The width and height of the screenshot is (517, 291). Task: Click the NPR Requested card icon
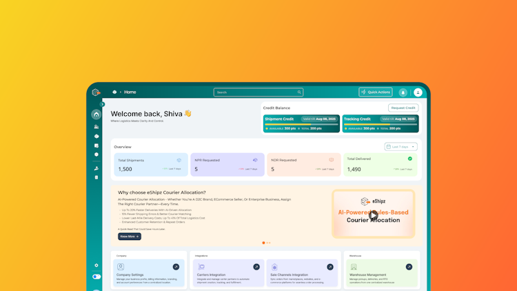[x=255, y=161]
